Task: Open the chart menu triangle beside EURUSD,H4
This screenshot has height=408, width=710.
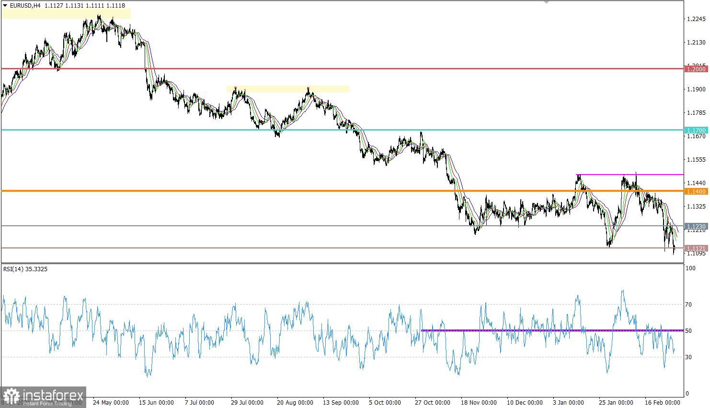Action: click(5, 6)
